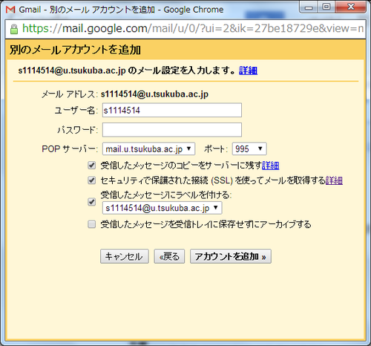Close the Gmail popup window

click(351, 7)
